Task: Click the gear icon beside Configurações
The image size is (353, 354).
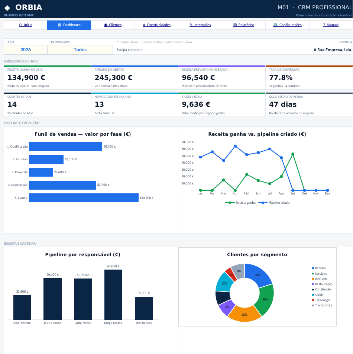Action: coord(275,25)
